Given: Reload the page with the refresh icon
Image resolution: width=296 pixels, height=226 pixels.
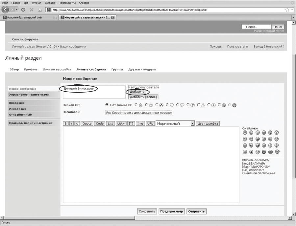Looking at the screenshot, I should pyautogui.click(x=23, y=10).
